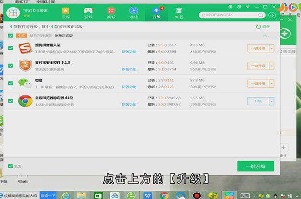Image resolution: width=301 pixels, height=199 pixels.
Task: Open 新版功能 link for 搜狗拼音输入法
Action: pos(129,52)
